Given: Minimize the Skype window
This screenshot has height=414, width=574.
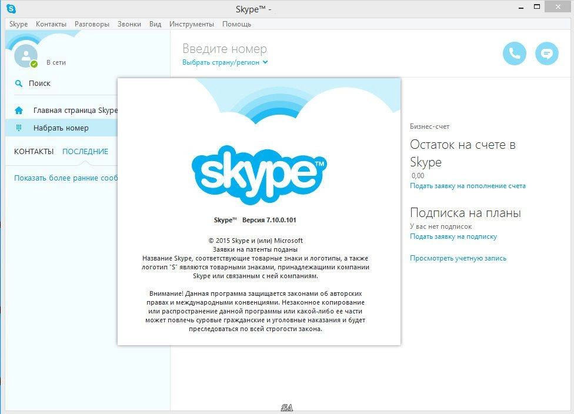Looking at the screenshot, I should pyautogui.click(x=521, y=7).
